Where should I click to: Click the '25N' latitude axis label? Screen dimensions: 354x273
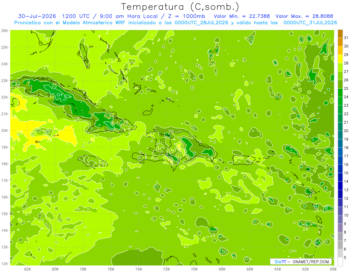click(x=4, y=47)
